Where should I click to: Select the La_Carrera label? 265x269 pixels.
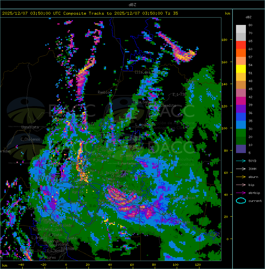click(36, 208)
